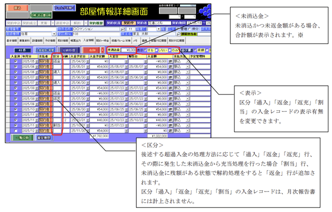Toggle 入金済 checkbox for first 2025/05 row
This screenshot has width=332, height=212.
tap(15, 61)
